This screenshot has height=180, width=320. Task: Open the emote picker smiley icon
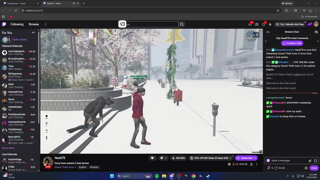315,160
